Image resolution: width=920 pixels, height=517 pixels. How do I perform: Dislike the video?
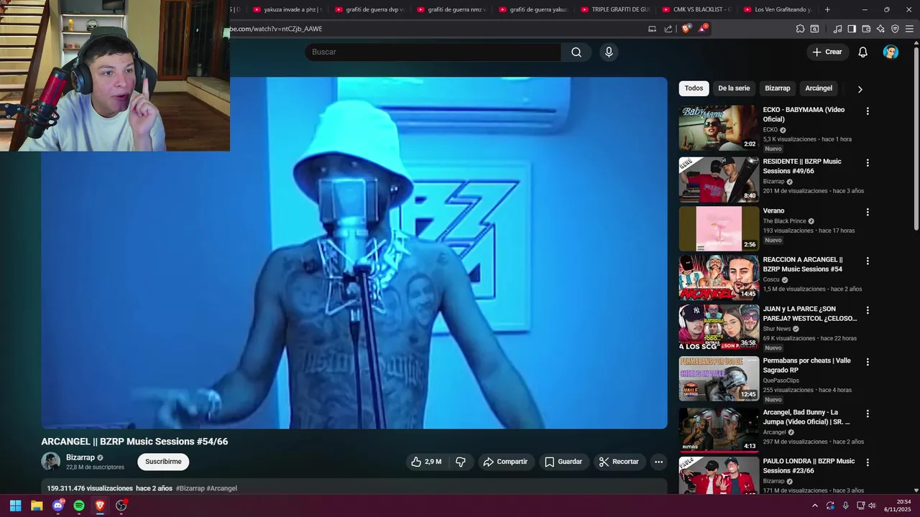pos(461,462)
